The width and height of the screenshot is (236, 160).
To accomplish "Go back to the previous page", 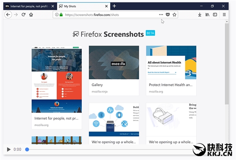I will 8,15.
